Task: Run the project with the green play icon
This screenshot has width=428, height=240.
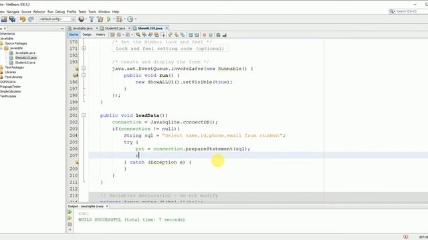Action: [x=109, y=19]
